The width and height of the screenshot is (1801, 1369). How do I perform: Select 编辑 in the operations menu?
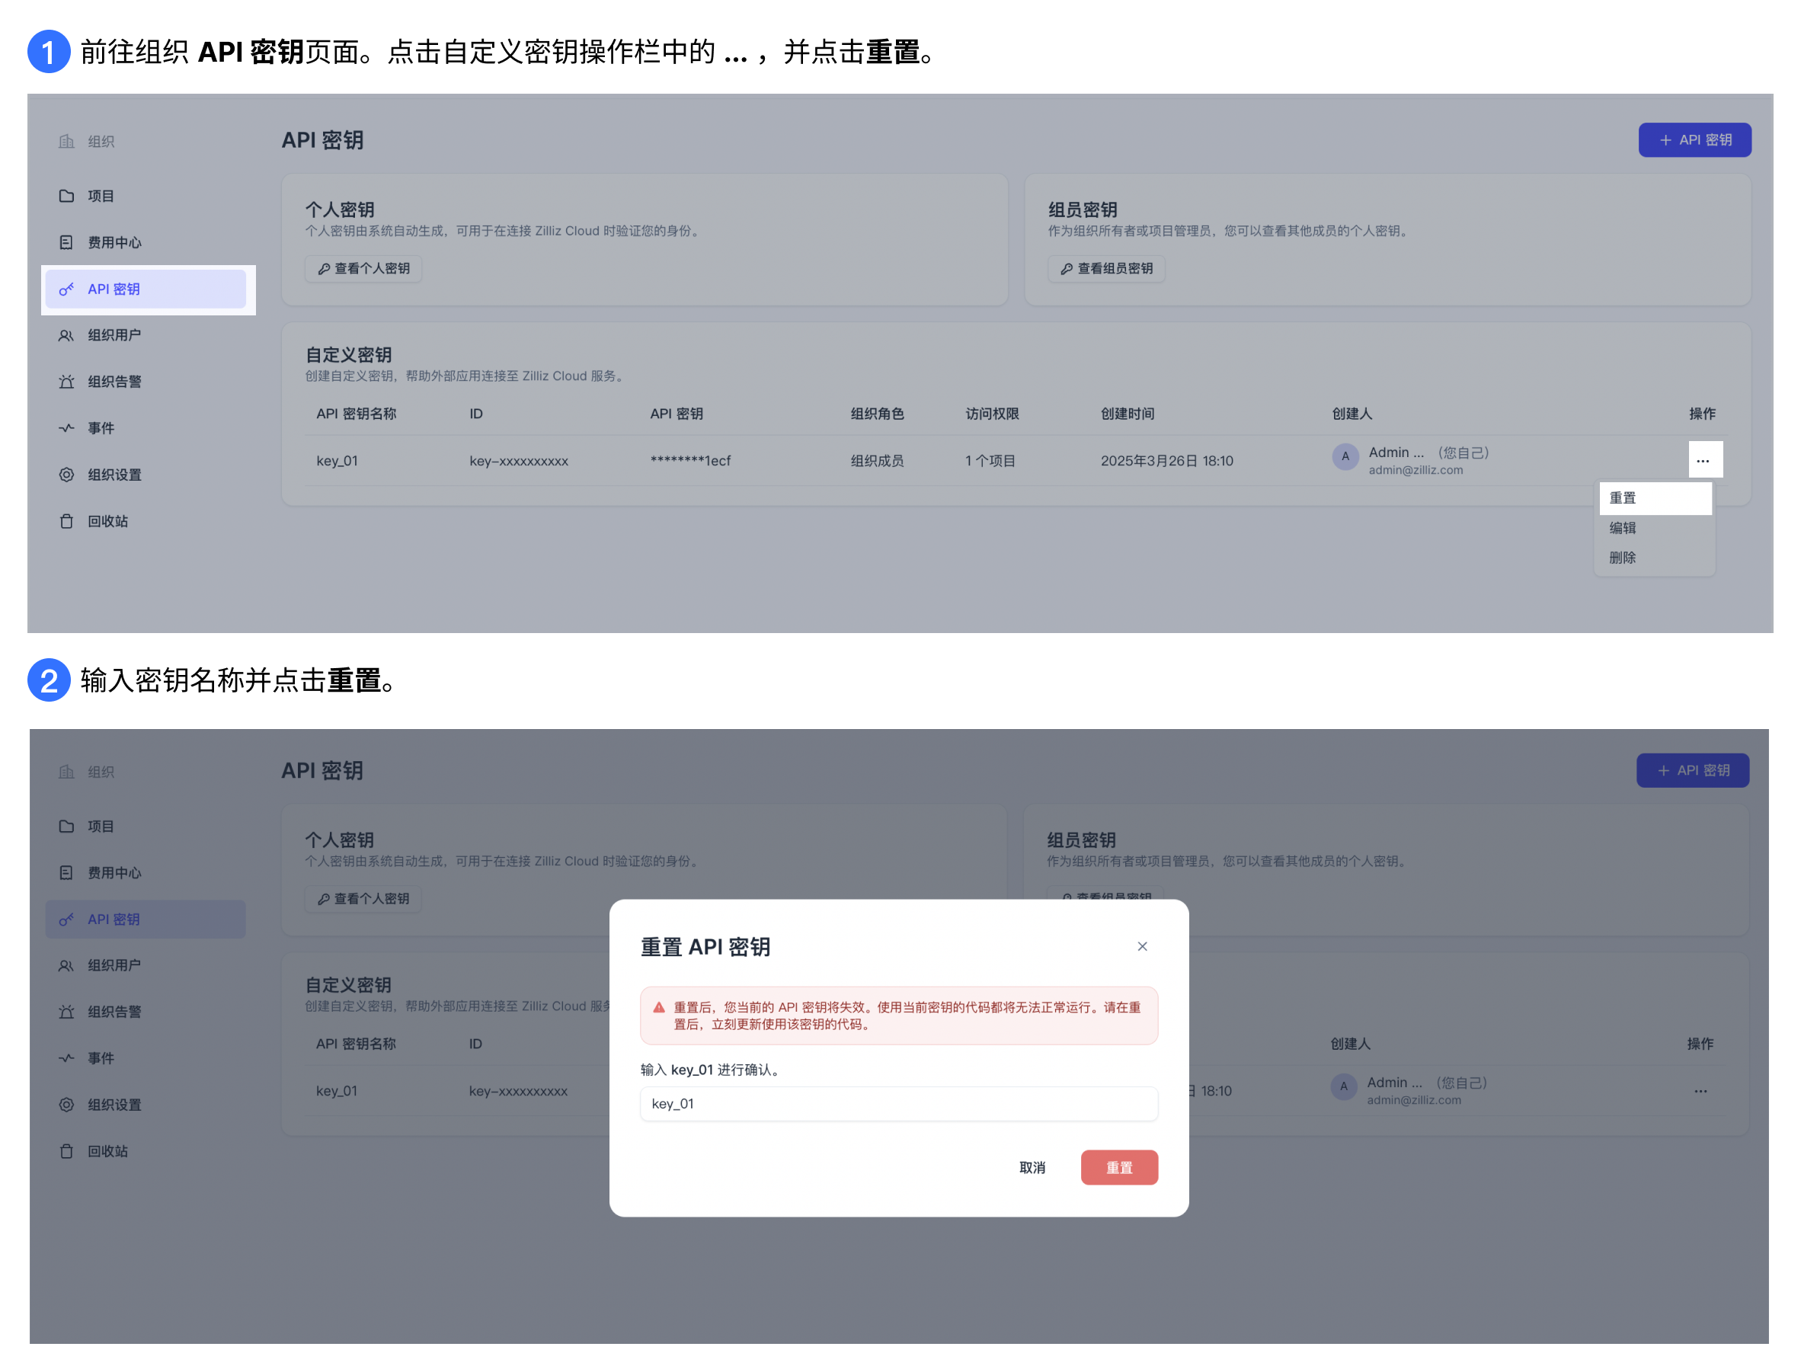pos(1623,528)
